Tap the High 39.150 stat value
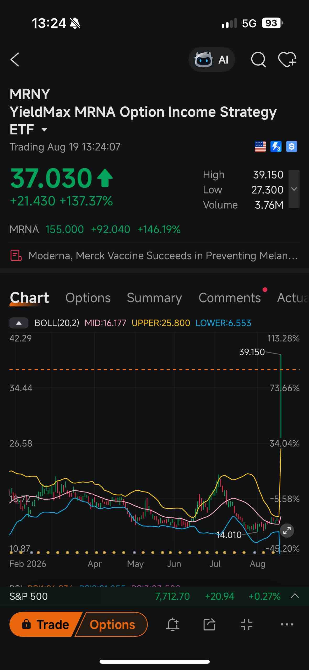Screen dimensions: 309x670 point(268,175)
